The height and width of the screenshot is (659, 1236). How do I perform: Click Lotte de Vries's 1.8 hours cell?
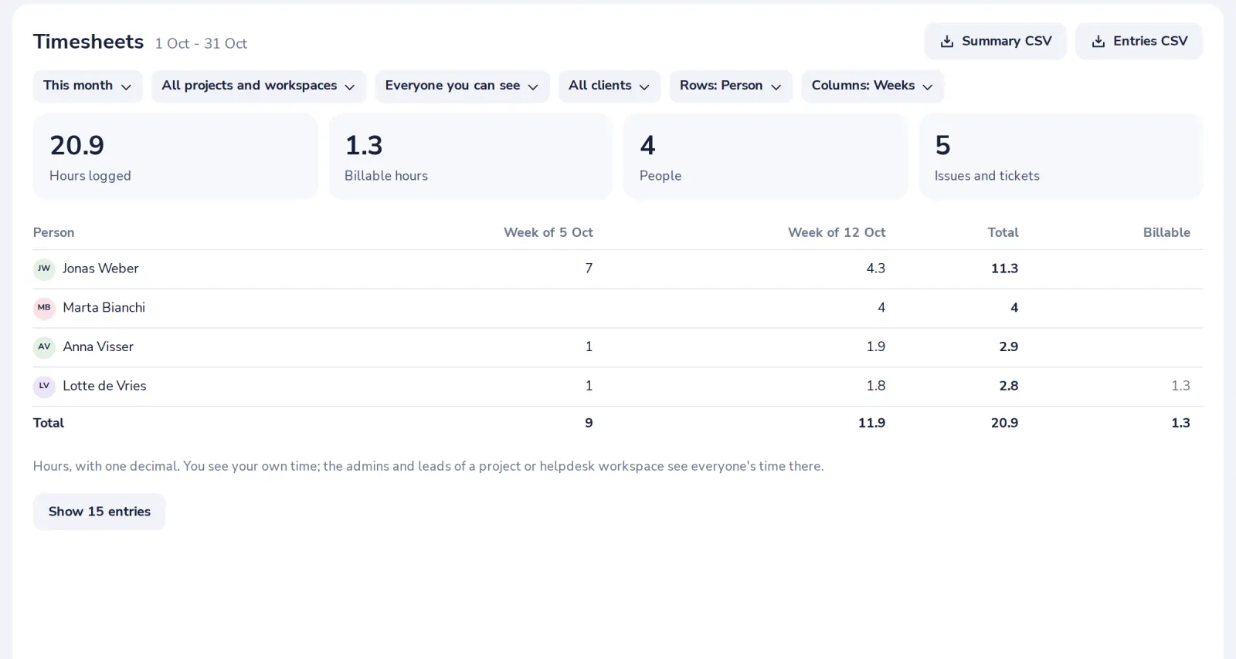click(875, 386)
